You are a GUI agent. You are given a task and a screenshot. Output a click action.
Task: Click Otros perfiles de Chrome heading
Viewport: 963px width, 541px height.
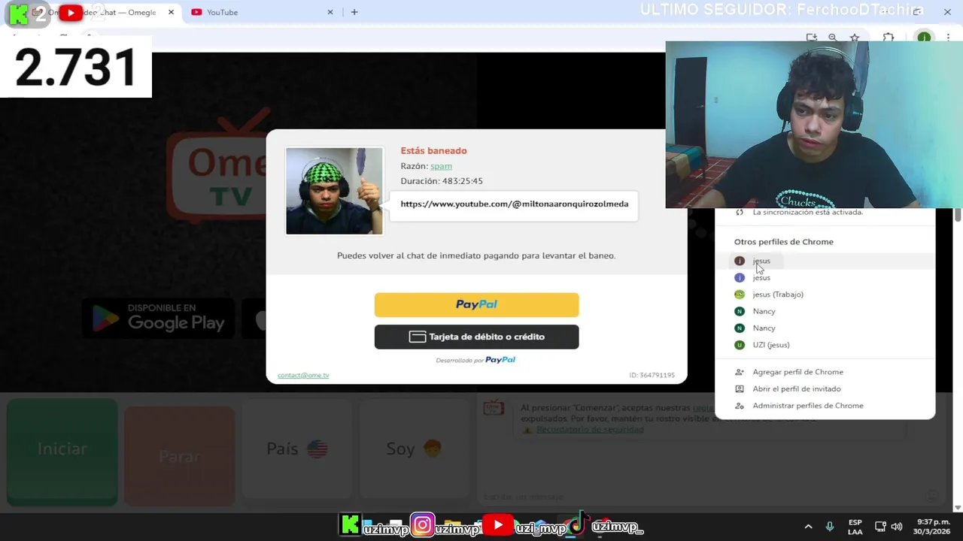pyautogui.click(x=783, y=242)
